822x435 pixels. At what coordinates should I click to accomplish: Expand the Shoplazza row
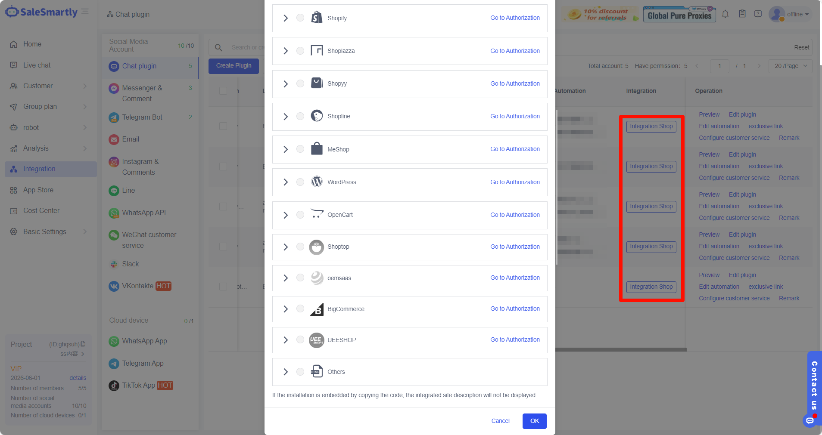click(x=286, y=51)
